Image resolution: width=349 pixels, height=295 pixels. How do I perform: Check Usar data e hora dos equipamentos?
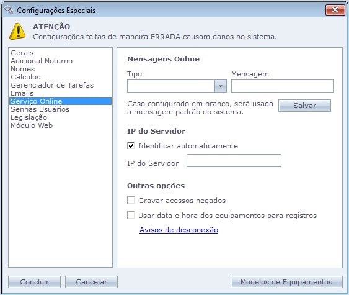point(131,215)
